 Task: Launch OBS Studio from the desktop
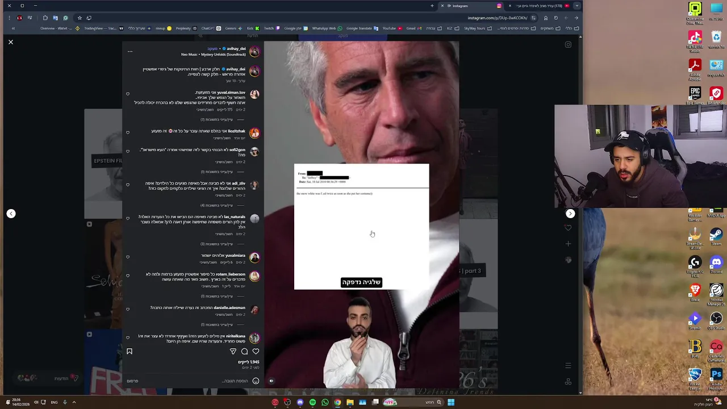point(716,320)
